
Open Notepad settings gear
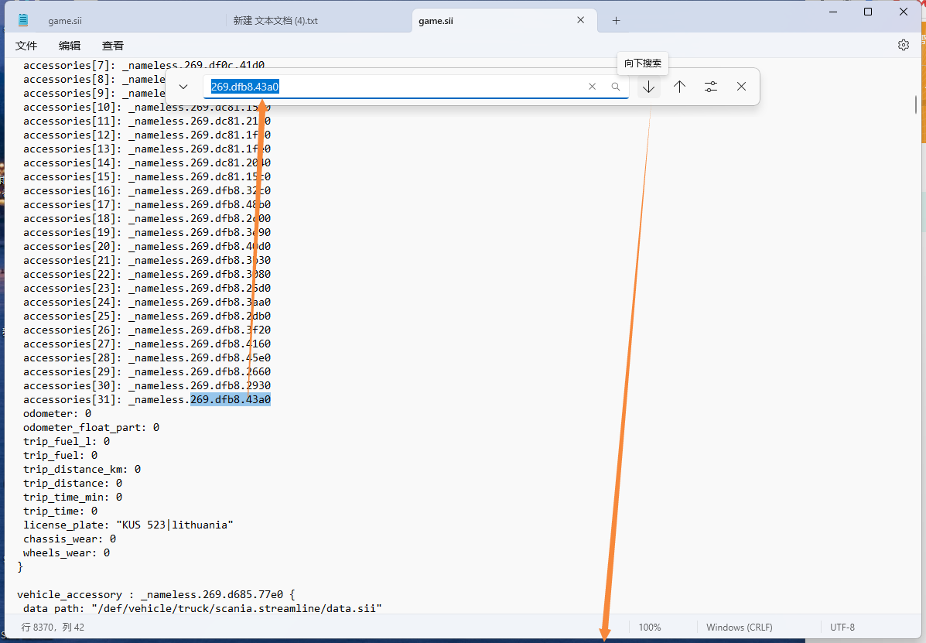tap(903, 45)
